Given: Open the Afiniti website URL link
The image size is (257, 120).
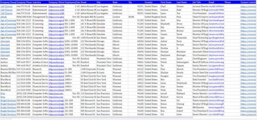Looking at the screenshot, I should point(56,17).
